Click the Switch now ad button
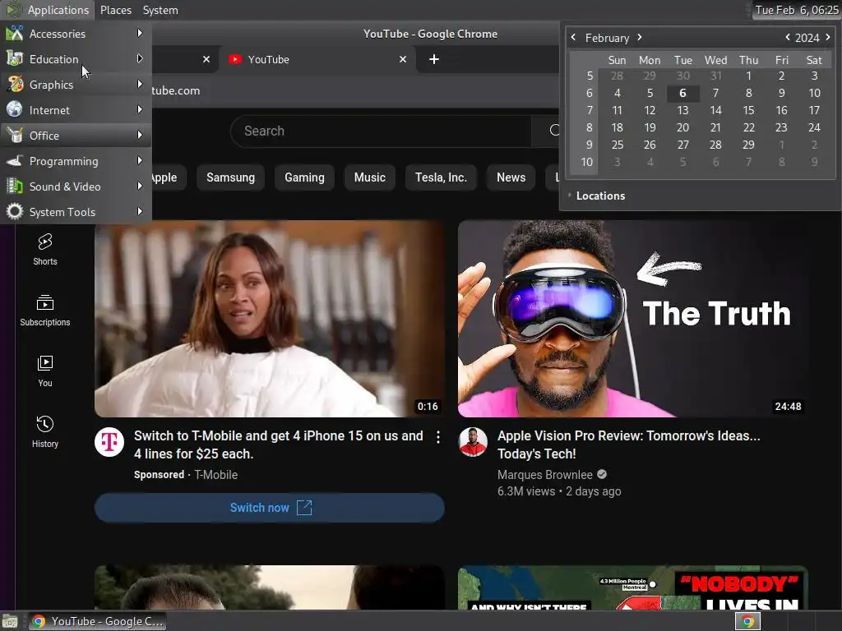Screen dimensions: 842x631 (270, 508)
